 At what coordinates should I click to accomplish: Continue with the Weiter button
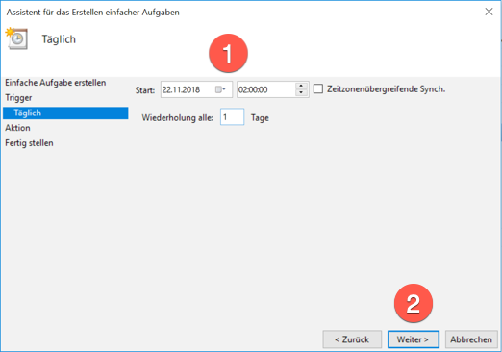point(414,339)
